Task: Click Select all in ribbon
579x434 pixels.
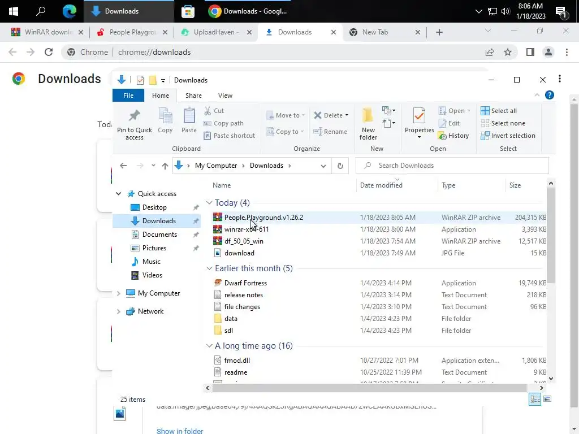Action: coord(499,111)
